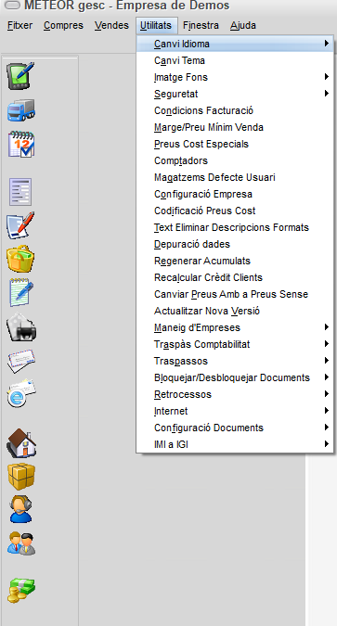
Task: Choose Codificació Preus Cost
Action: coord(235,211)
